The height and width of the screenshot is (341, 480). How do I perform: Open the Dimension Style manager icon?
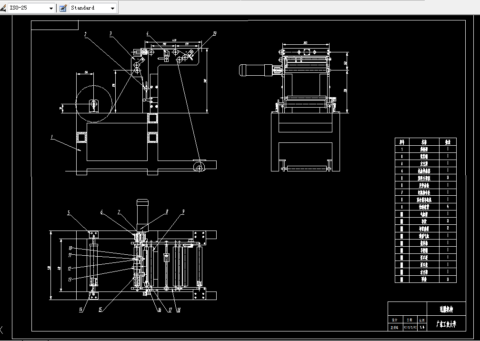coord(3,8)
